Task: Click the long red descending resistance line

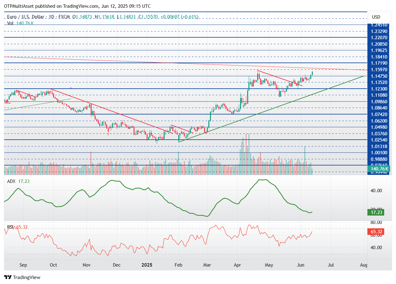Action: [x=186, y=63]
